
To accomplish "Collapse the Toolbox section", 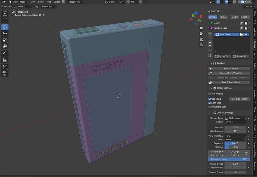I will (x=212, y=63).
